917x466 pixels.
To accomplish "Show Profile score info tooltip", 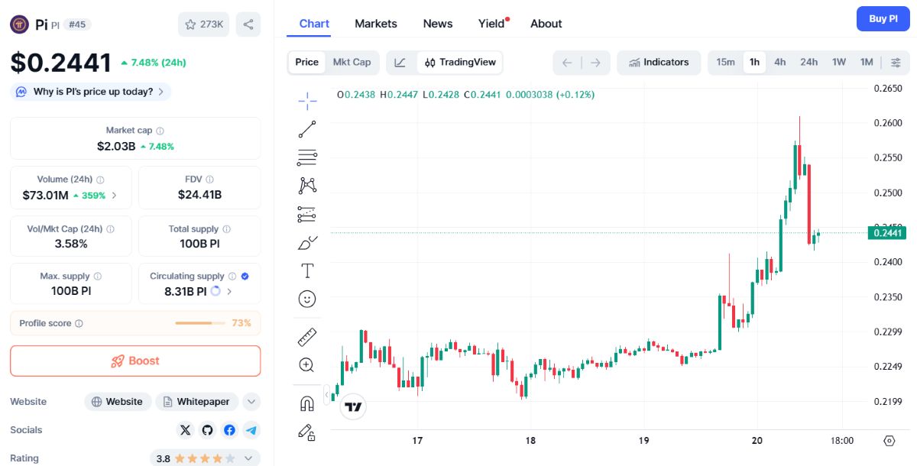I will [79, 323].
